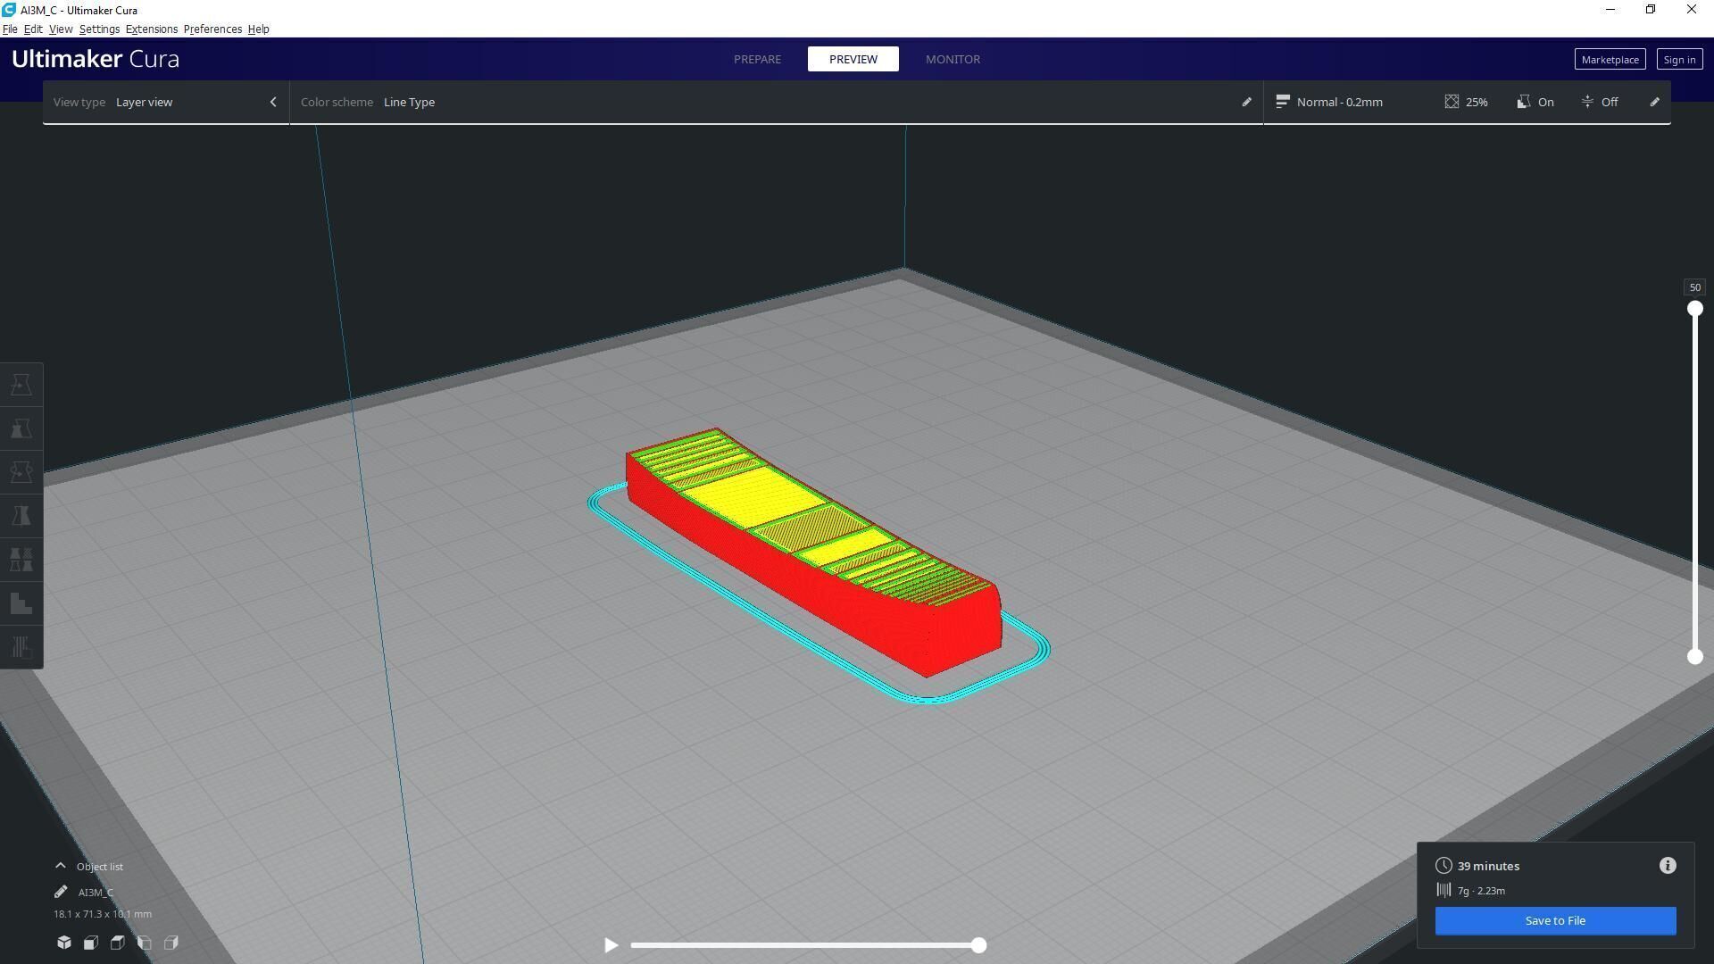Switch camera to top view icon
Image resolution: width=1714 pixels, height=964 pixels.
click(118, 943)
